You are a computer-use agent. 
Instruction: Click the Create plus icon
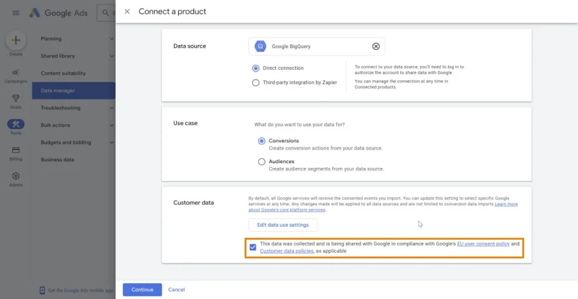(16, 40)
